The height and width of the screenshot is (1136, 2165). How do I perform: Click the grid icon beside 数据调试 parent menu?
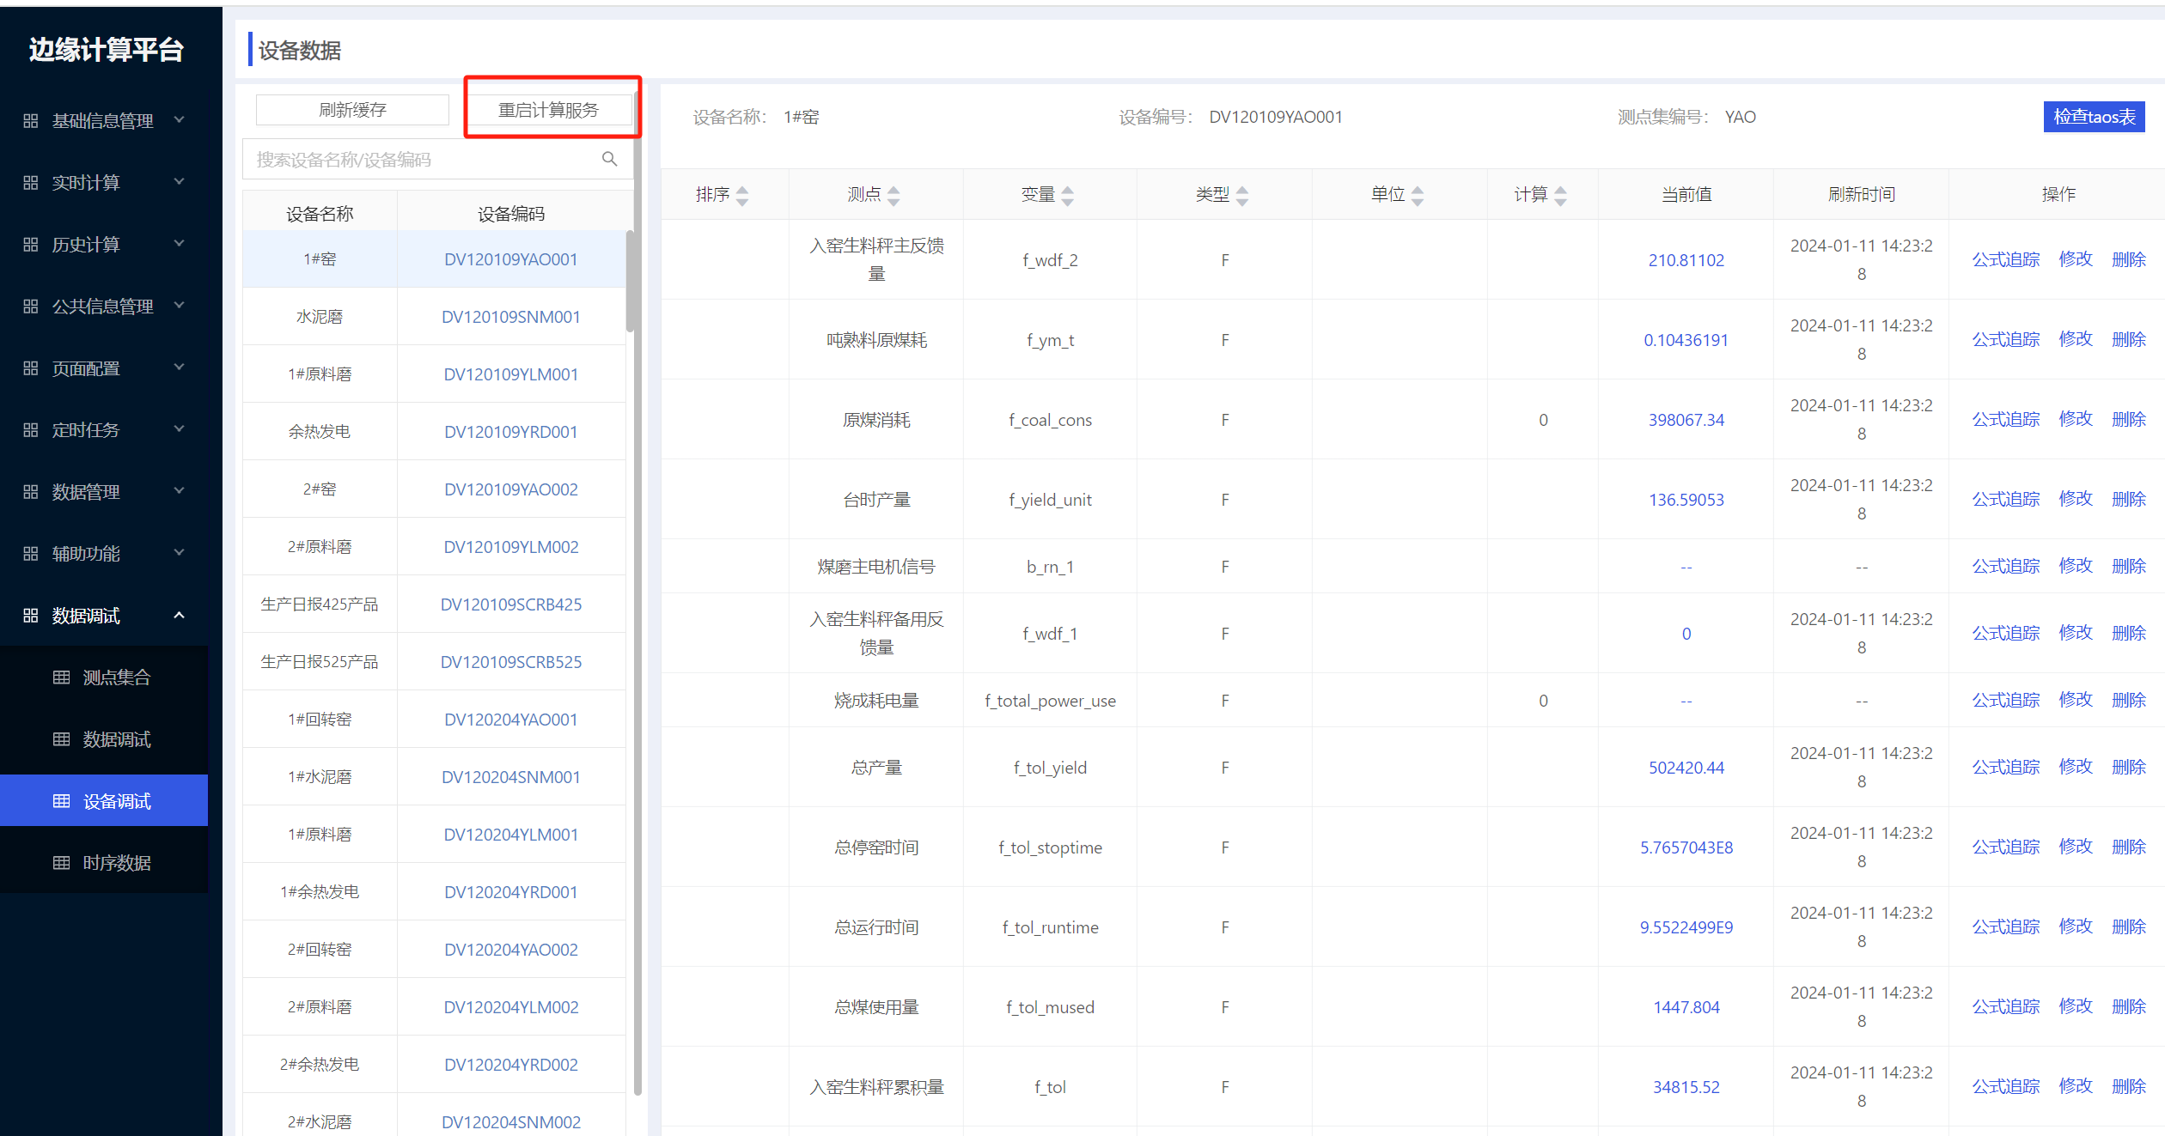(x=31, y=615)
